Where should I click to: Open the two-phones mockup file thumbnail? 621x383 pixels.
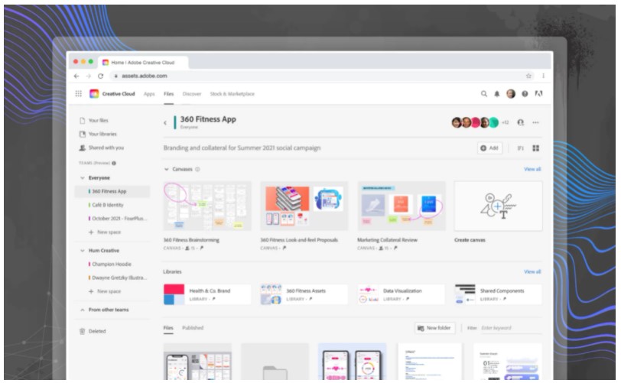[x=352, y=362]
